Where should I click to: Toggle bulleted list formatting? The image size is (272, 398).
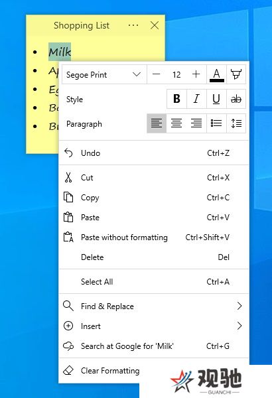[216, 123]
